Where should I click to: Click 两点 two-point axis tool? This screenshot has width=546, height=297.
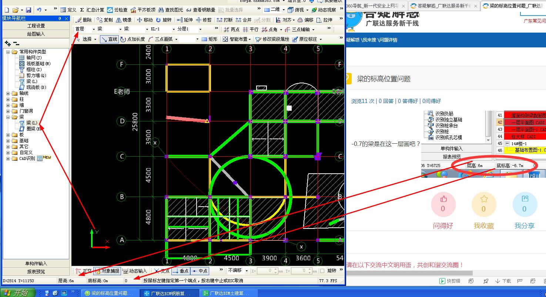231,30
